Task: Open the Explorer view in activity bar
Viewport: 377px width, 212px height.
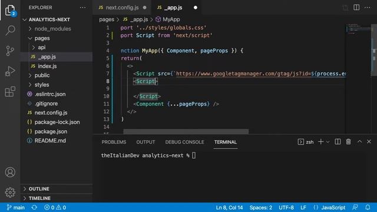Action: click(10, 11)
